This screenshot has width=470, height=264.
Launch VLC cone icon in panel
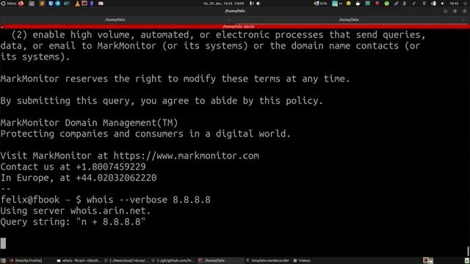[77, 3]
